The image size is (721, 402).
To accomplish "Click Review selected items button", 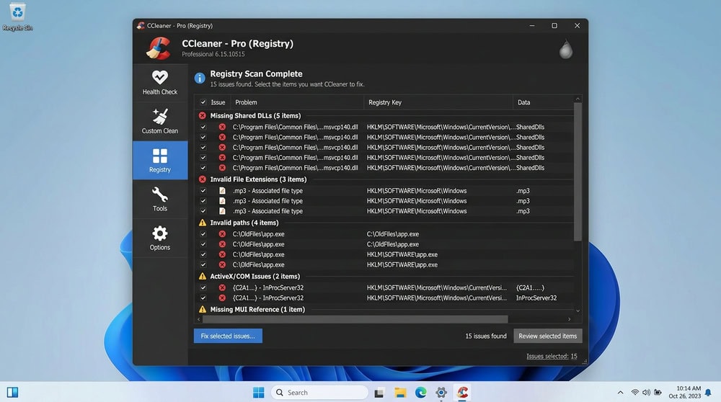I will [x=548, y=336].
